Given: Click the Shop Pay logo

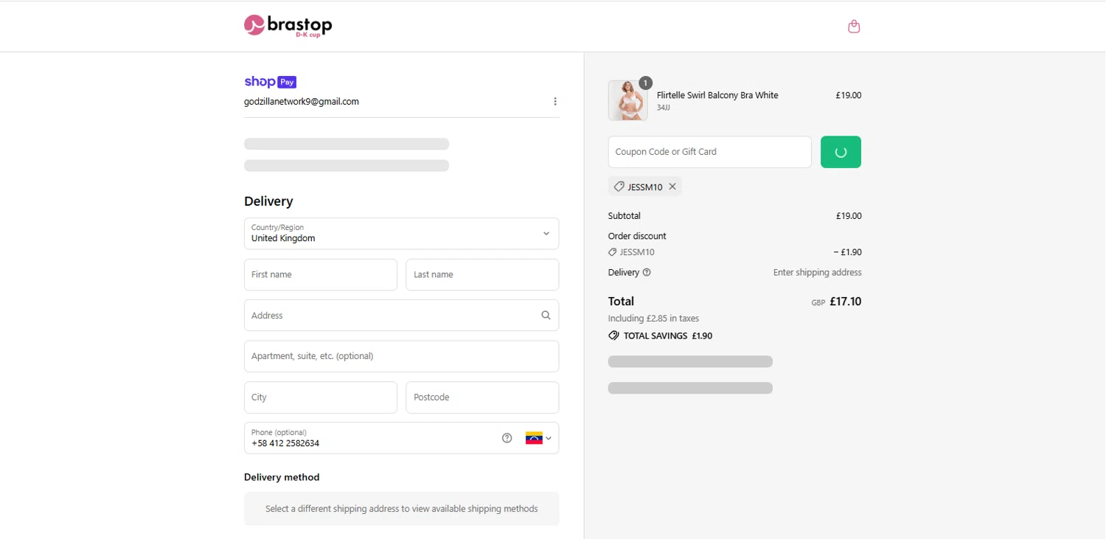Looking at the screenshot, I should (x=270, y=82).
